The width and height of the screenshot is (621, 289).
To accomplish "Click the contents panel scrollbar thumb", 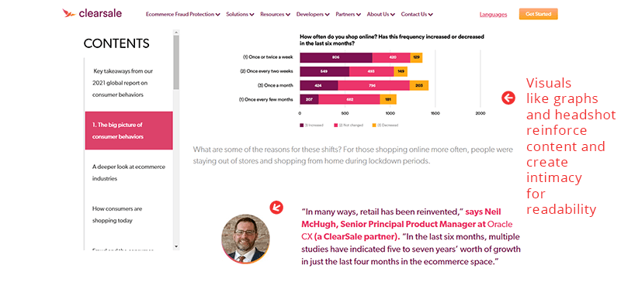I will pos(176,62).
